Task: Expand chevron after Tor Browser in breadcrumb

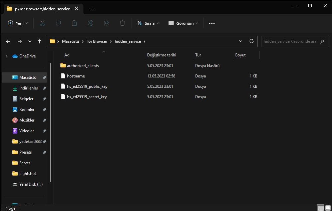Action: [111, 41]
